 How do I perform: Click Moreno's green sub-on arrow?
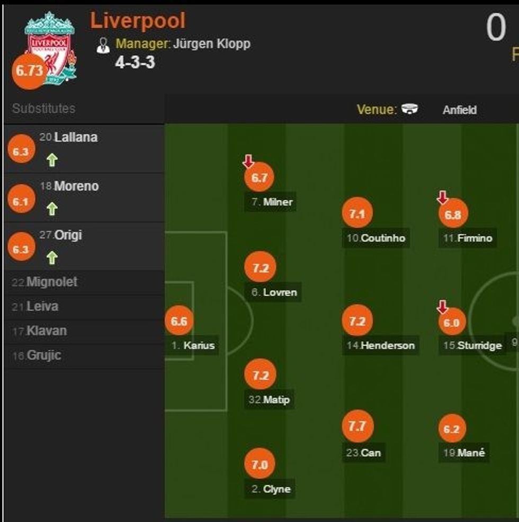coord(51,209)
